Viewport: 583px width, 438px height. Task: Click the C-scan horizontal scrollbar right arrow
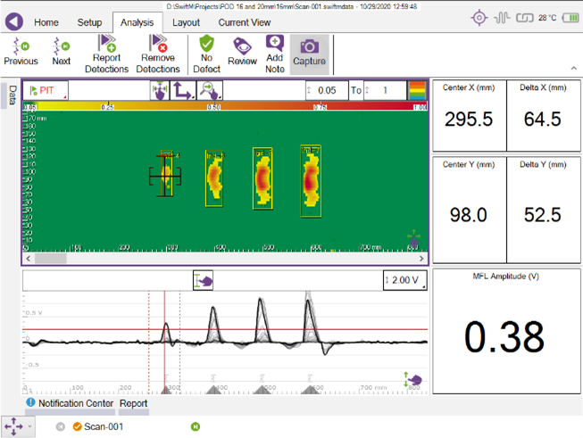(x=423, y=259)
